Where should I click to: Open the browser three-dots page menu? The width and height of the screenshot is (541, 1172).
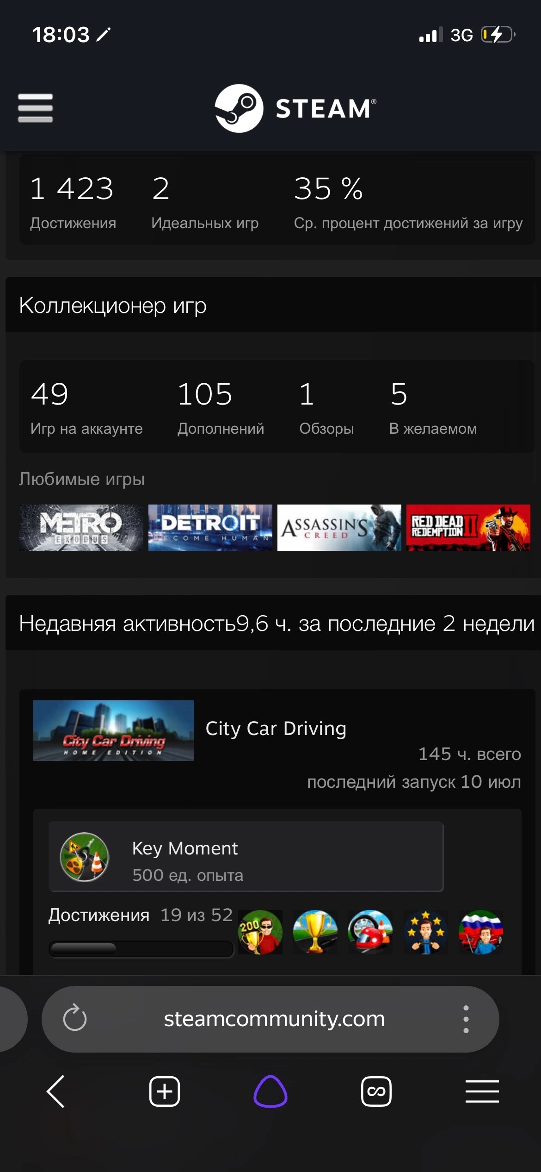click(x=466, y=1019)
